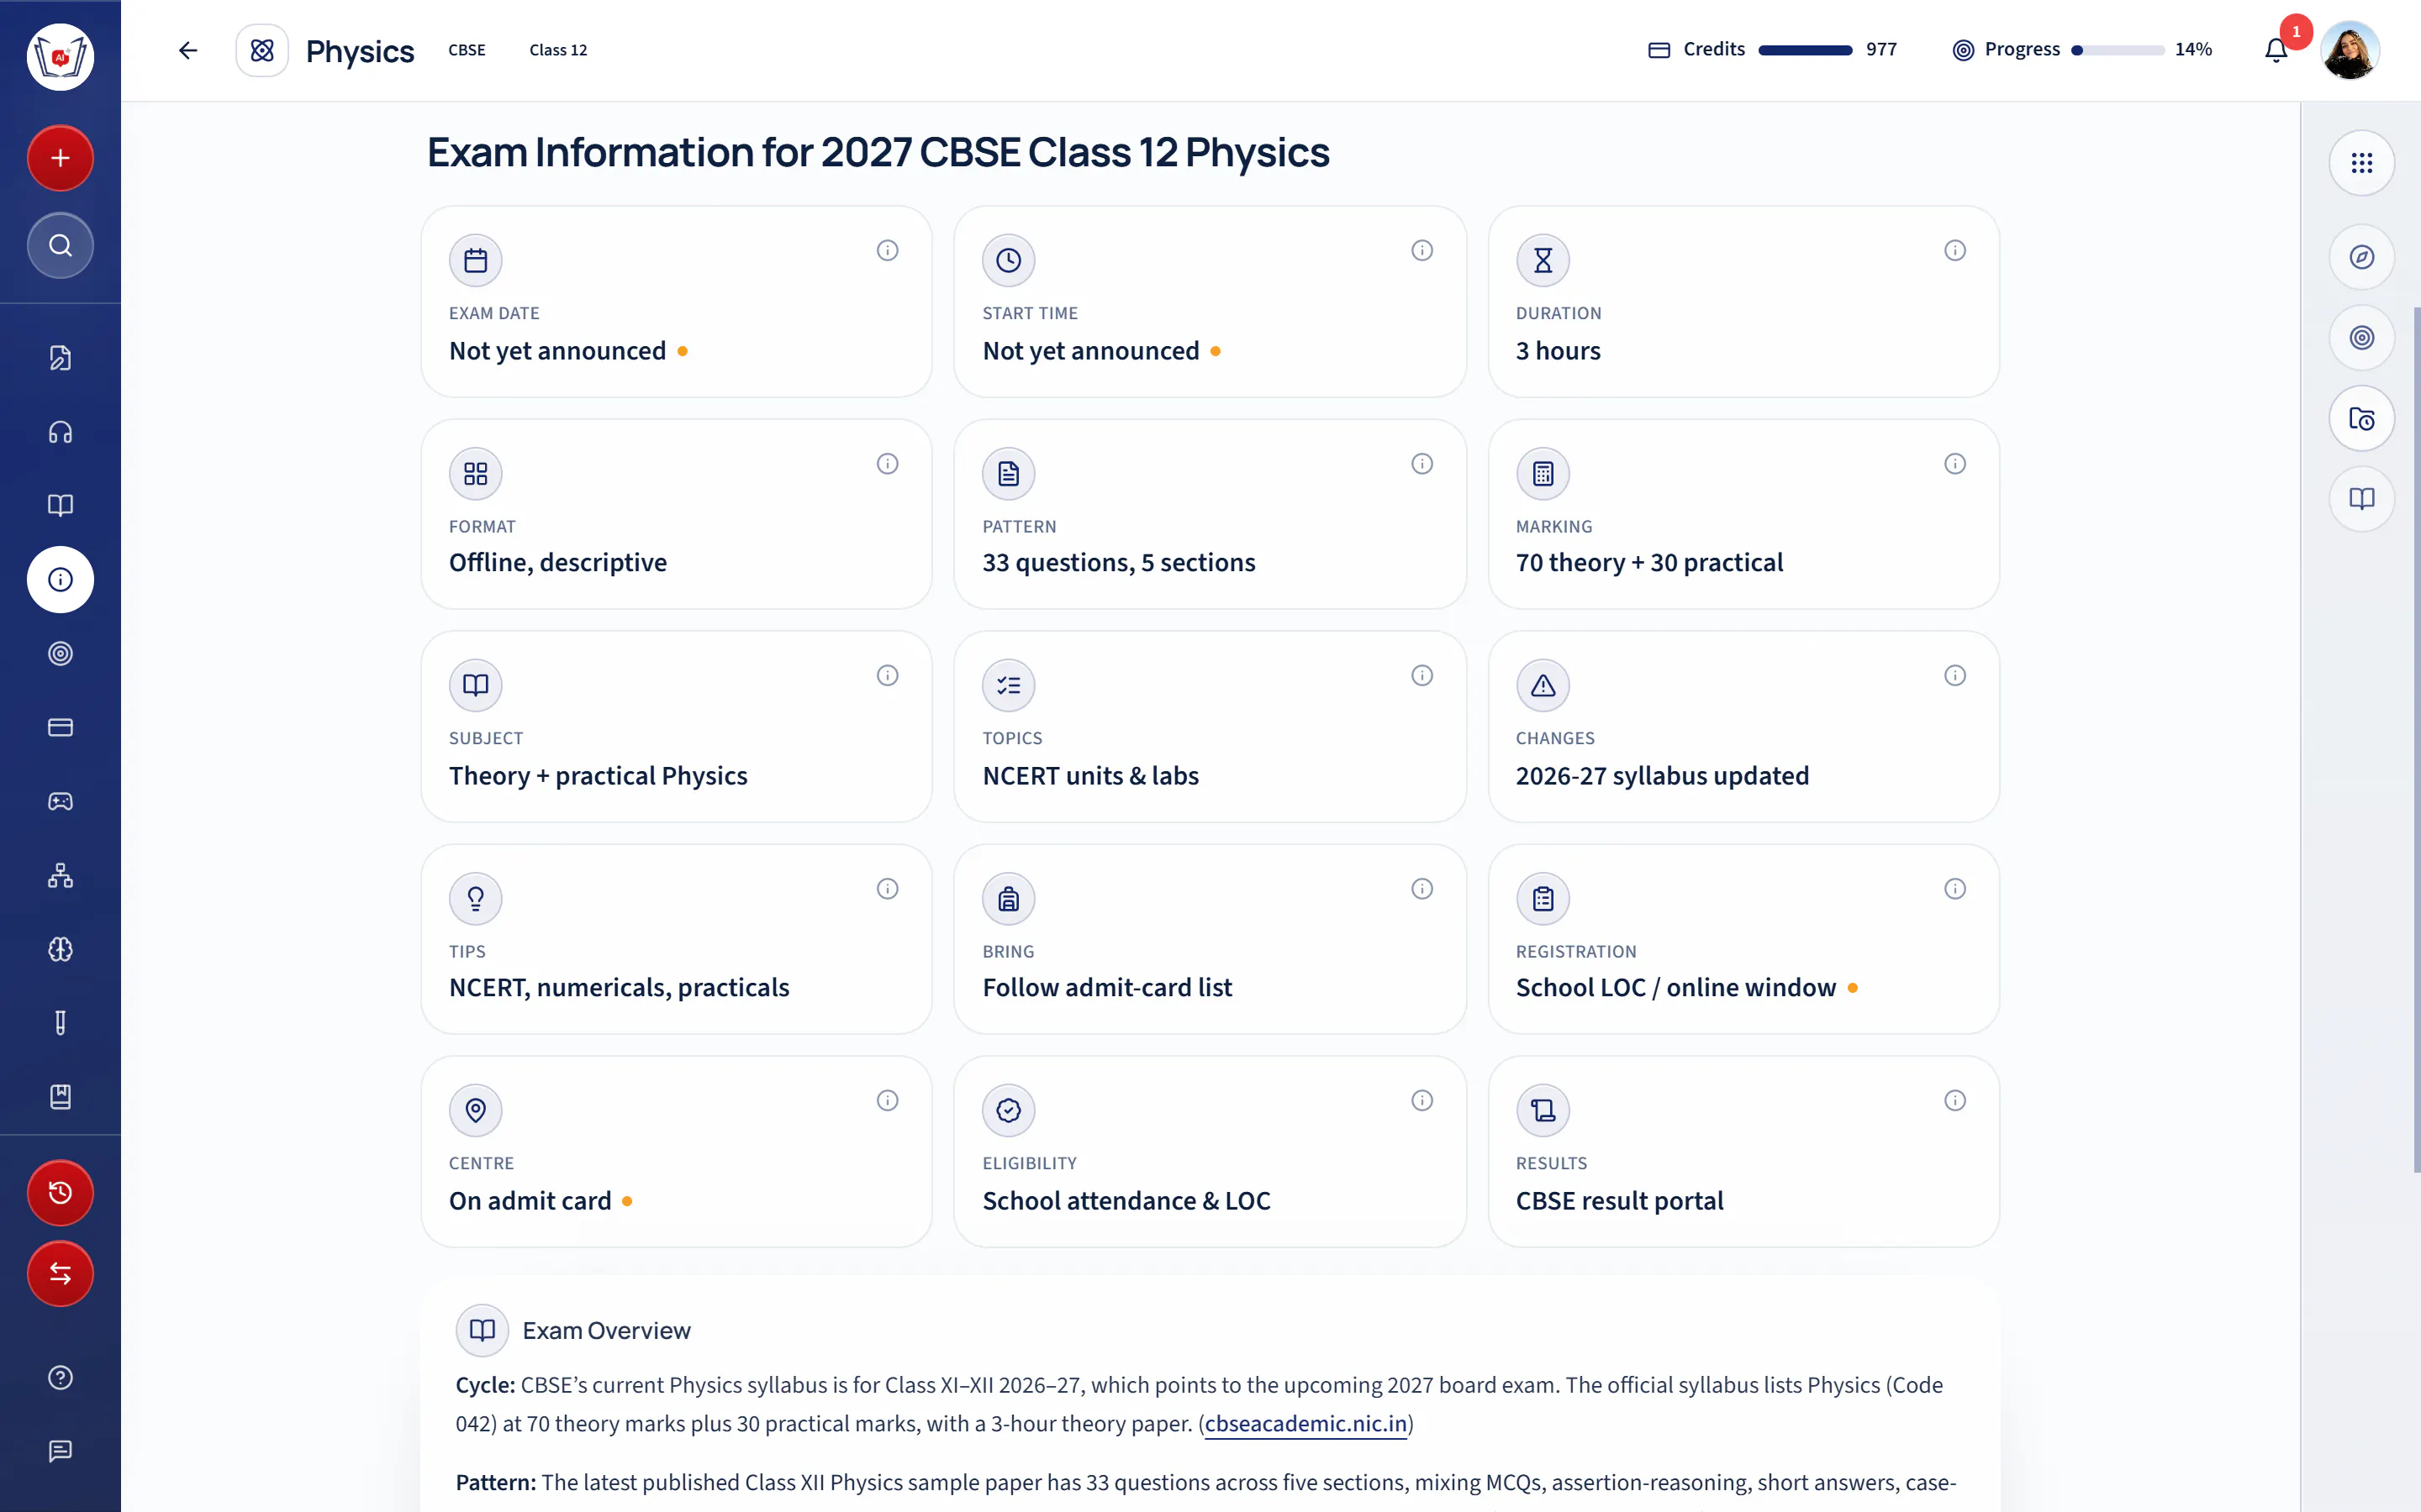Open the target icon in left sidebar
The image size is (2421, 1512).
tap(60, 653)
